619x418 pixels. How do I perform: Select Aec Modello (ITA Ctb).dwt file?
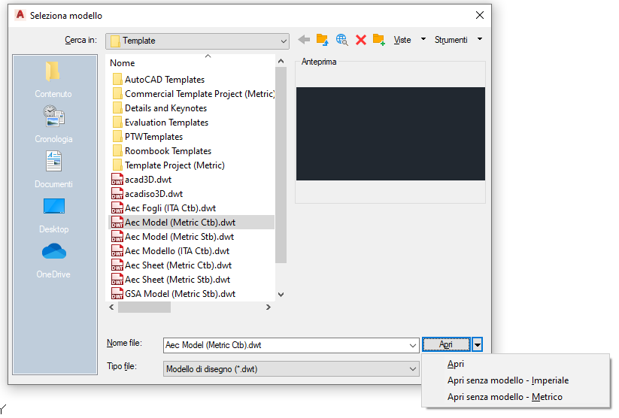(x=171, y=250)
